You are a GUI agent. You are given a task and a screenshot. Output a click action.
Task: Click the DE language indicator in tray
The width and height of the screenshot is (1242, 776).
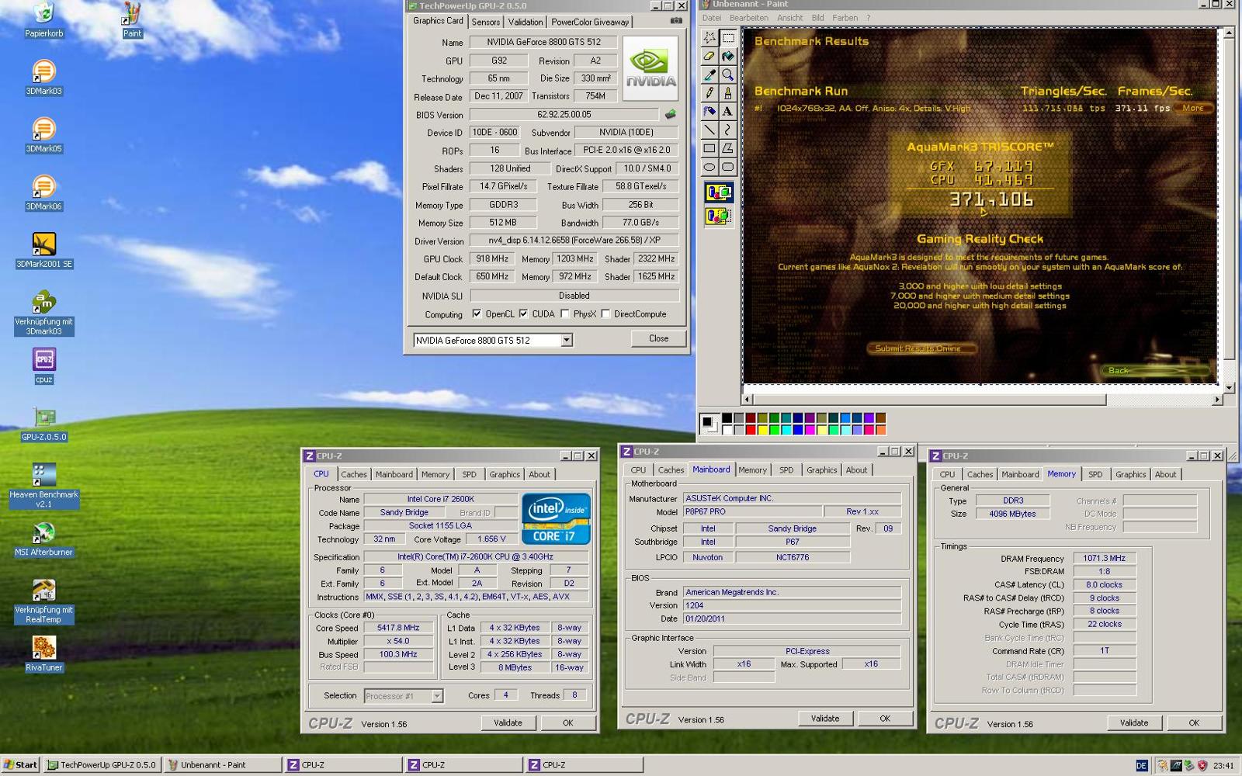click(1141, 765)
